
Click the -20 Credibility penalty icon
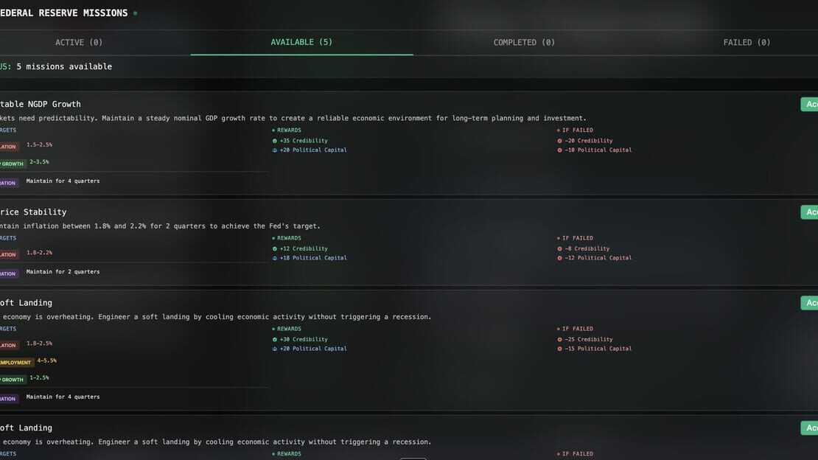559,141
